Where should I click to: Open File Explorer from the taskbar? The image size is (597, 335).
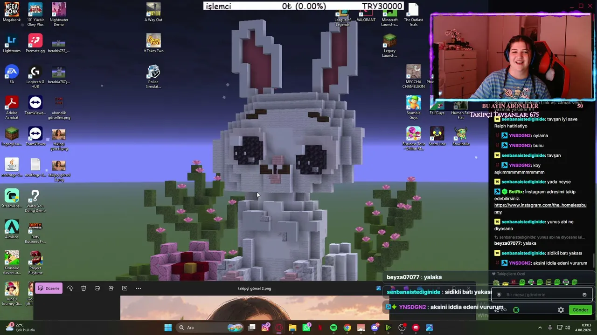coord(292,328)
